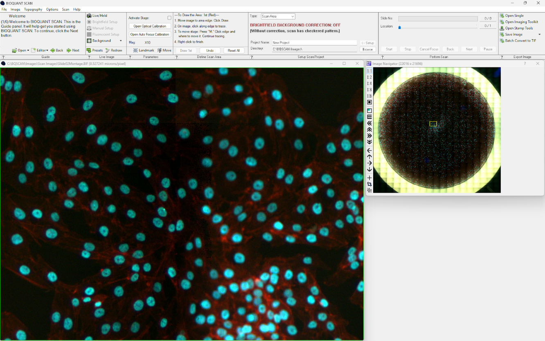This screenshot has height=341, width=545.
Task: Click the plus crosshair icon in Navigator
Action: click(369, 178)
